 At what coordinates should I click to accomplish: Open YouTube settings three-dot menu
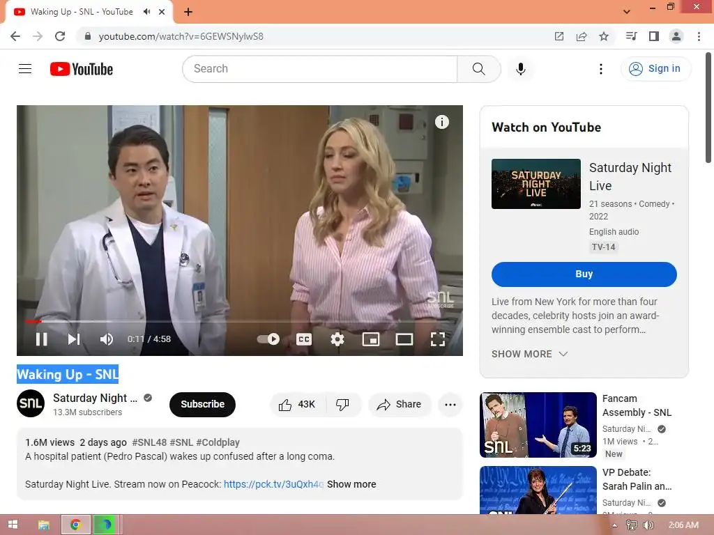pyautogui.click(x=601, y=69)
